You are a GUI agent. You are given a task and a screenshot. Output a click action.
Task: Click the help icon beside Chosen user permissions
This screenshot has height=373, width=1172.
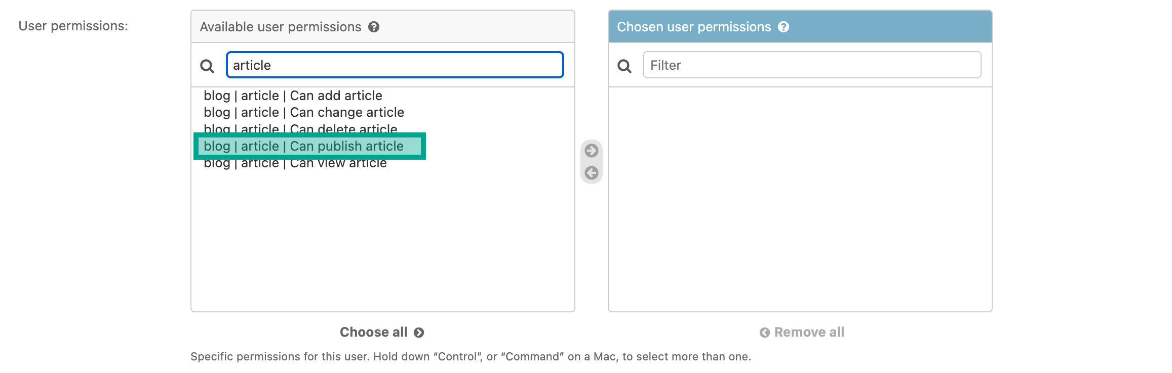coord(784,27)
